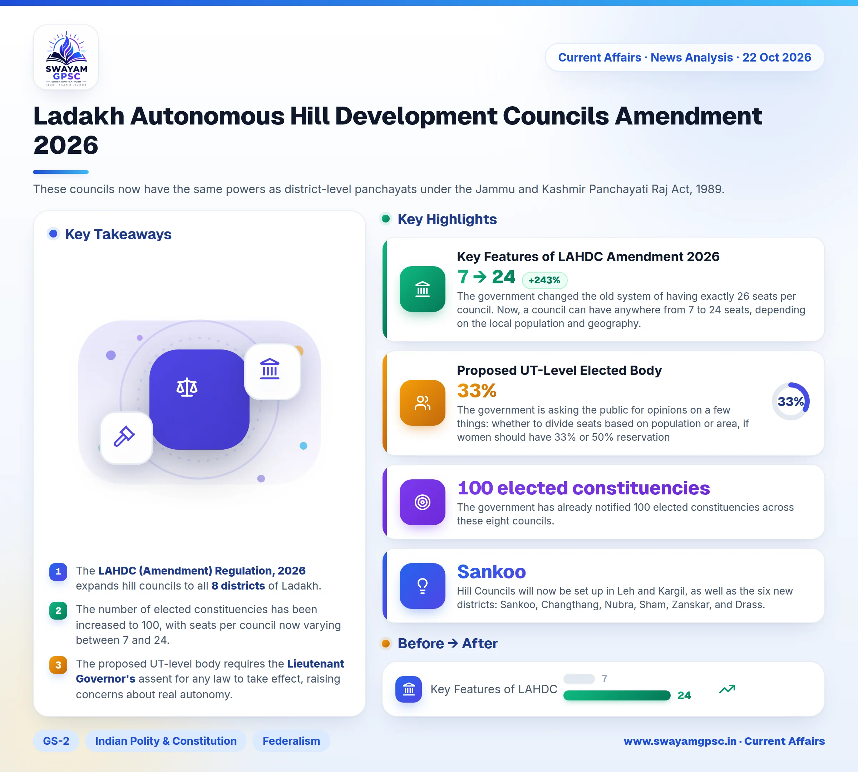Click the Key Takeaways heading
858x772 pixels.
[118, 234]
